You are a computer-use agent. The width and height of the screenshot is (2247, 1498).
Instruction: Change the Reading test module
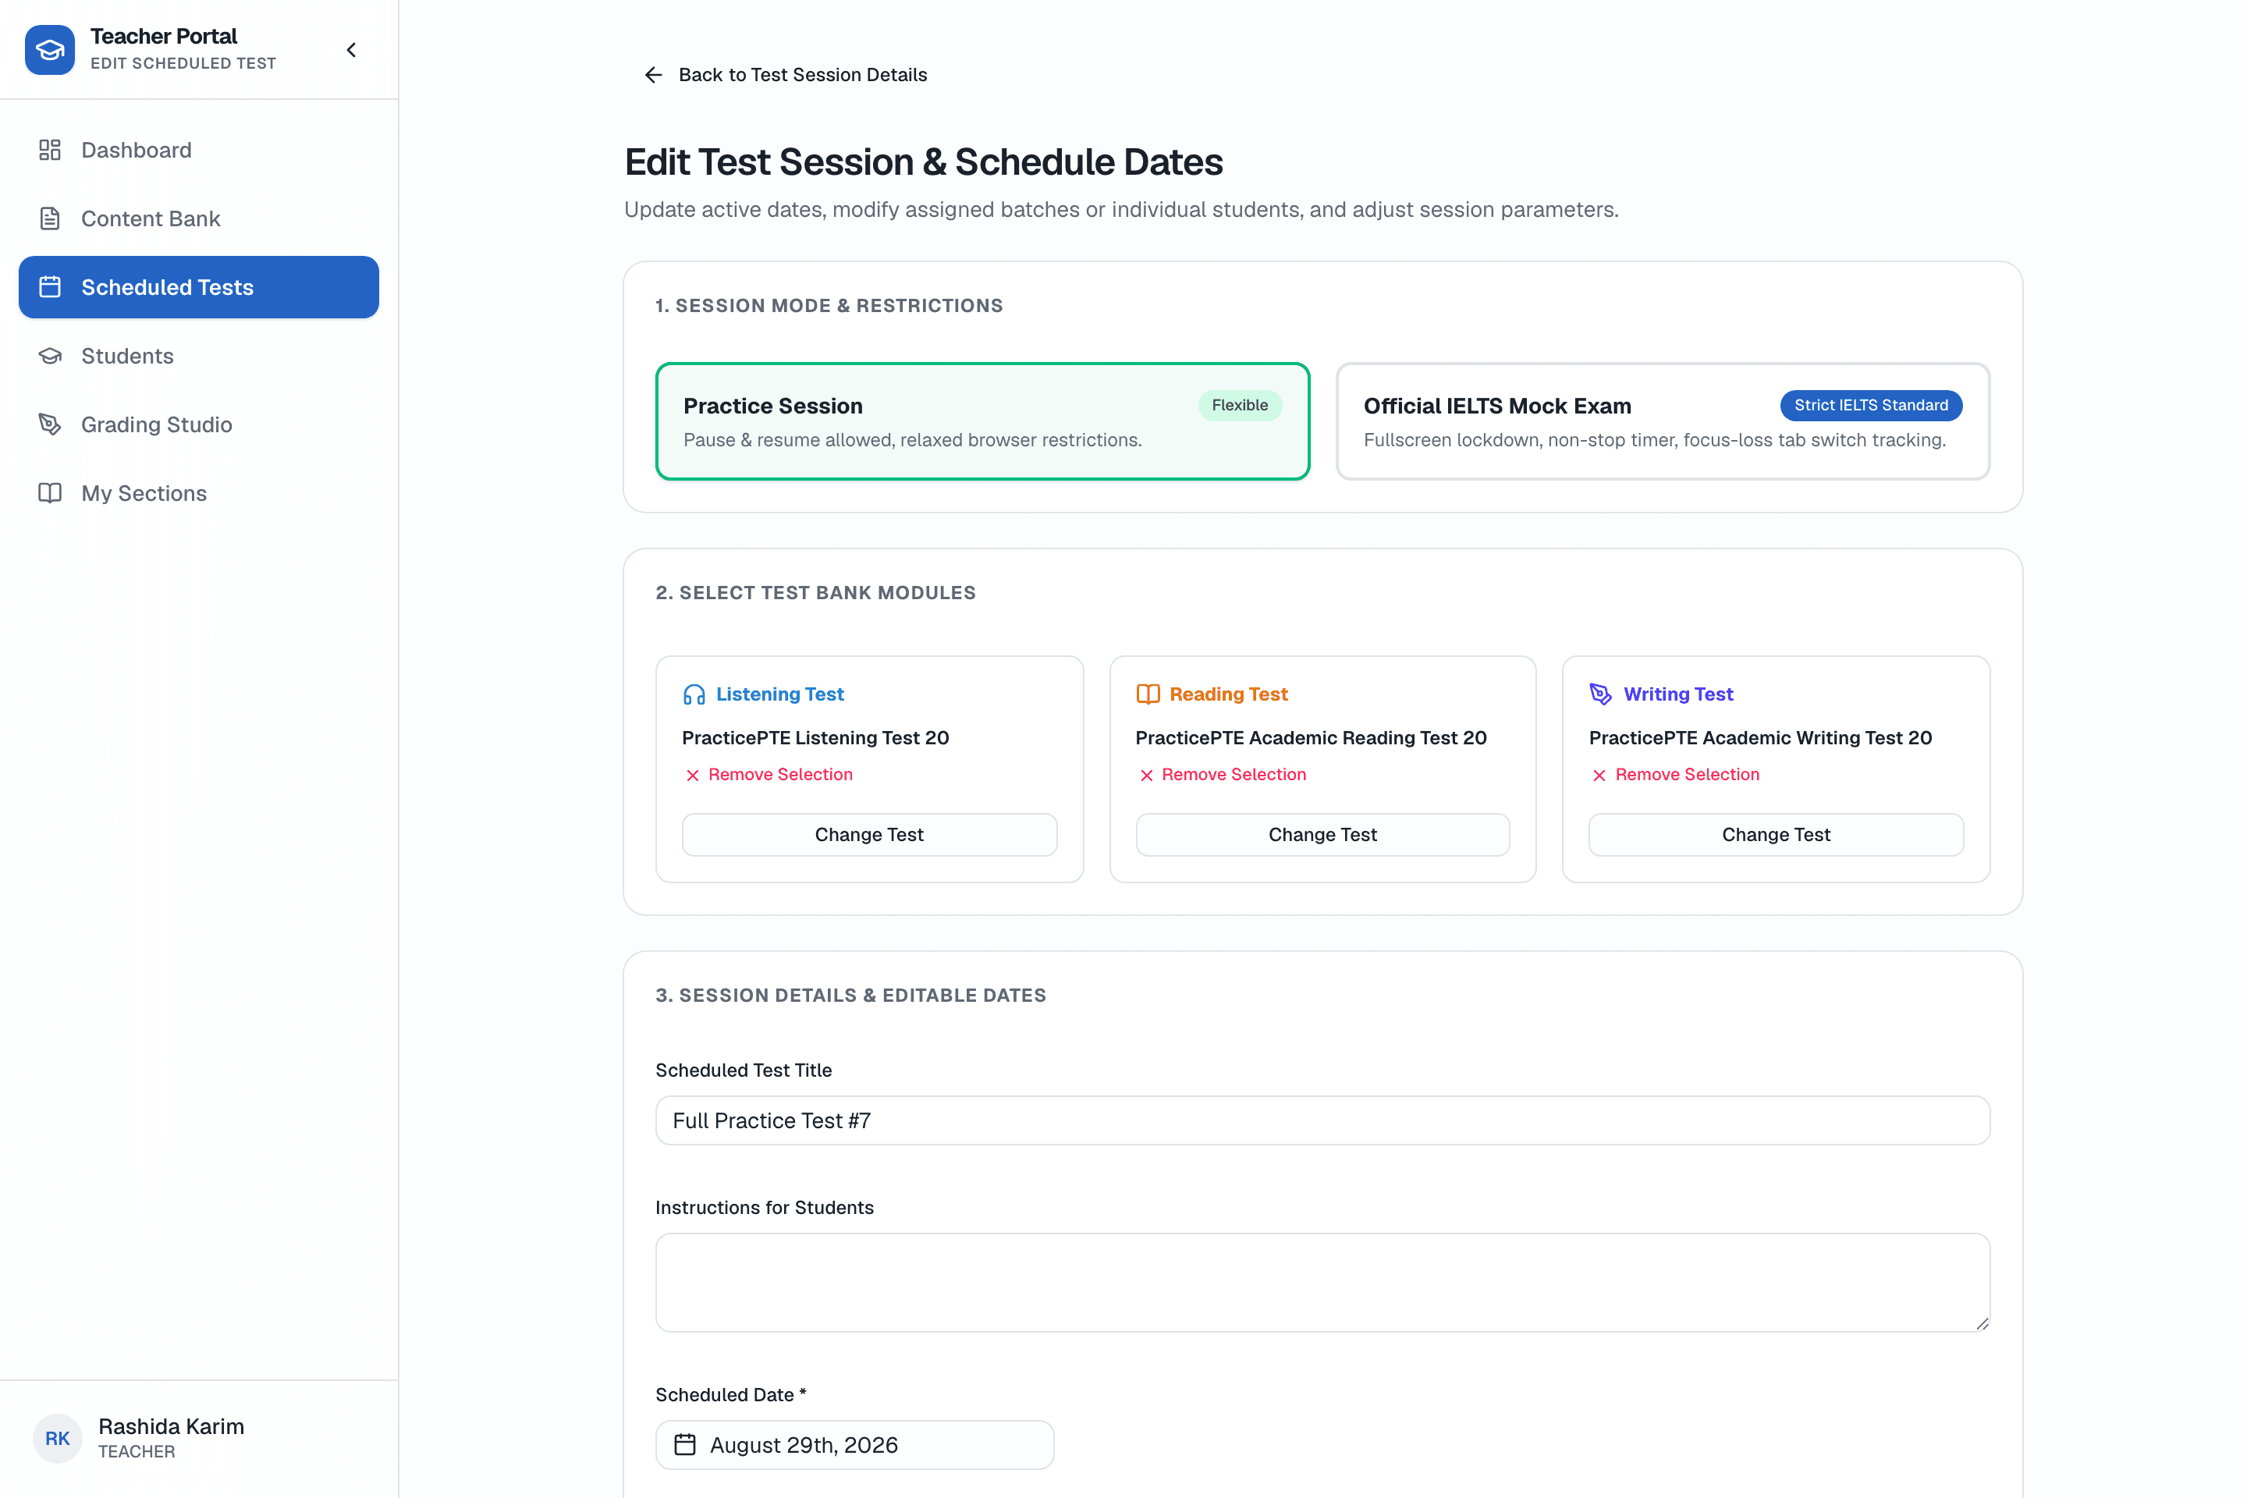click(x=1322, y=835)
